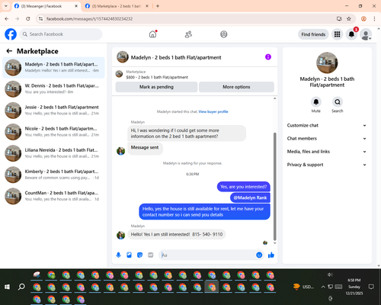Click the address bar URL
This screenshot has width=381, height=305.
pyautogui.click(x=89, y=19)
